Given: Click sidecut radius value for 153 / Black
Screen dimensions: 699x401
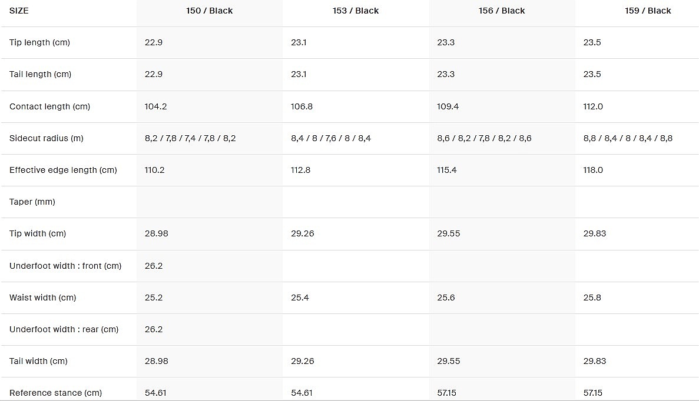Looking at the screenshot, I should (x=330, y=138).
